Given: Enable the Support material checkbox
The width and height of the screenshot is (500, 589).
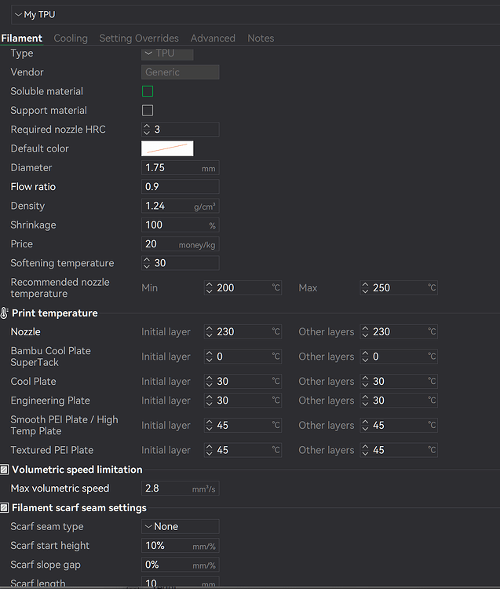Looking at the screenshot, I should [148, 111].
